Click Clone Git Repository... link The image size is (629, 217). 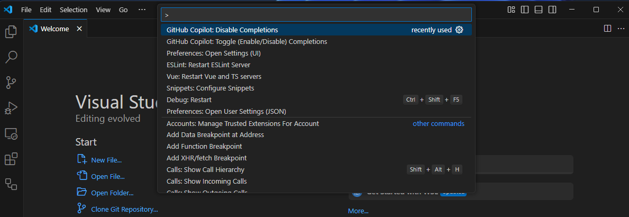tap(125, 210)
